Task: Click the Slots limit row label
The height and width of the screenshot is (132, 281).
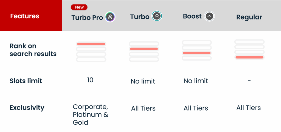Action: coord(26,81)
